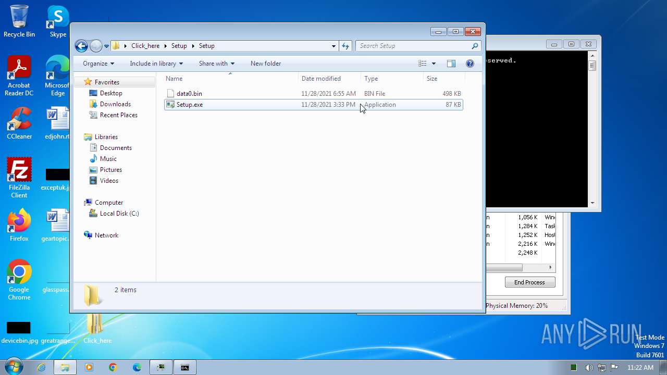This screenshot has width=667, height=375.
Task: Open Skype desktop icon
Action: pos(58,22)
